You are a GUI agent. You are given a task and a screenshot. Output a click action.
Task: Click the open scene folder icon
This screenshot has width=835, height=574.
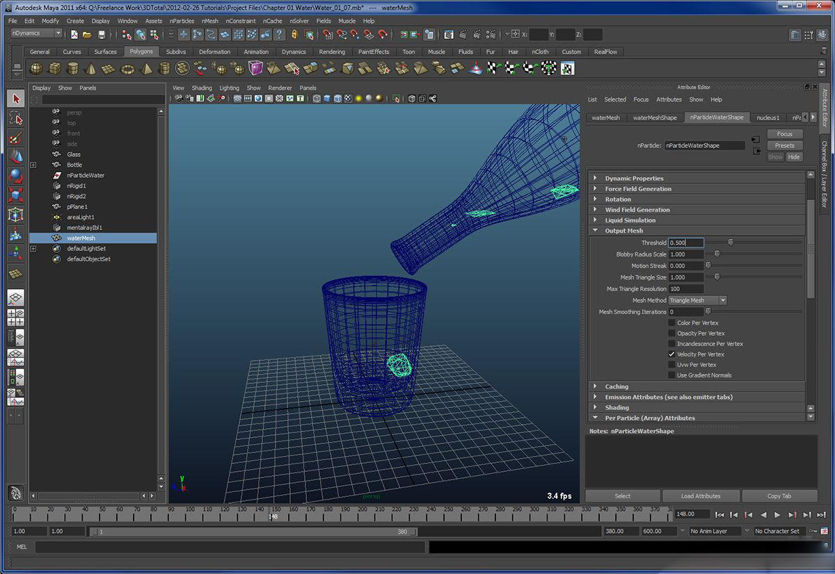87,34
